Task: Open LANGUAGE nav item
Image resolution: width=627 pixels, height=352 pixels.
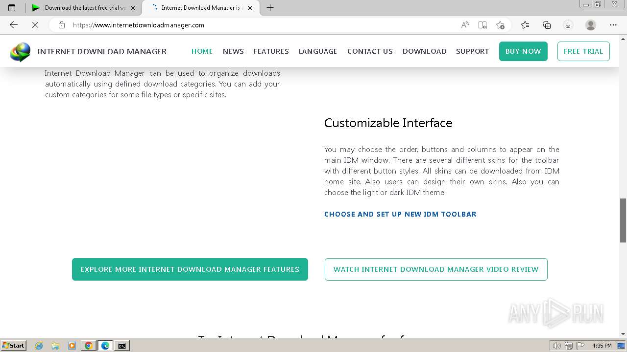Action: point(318,51)
